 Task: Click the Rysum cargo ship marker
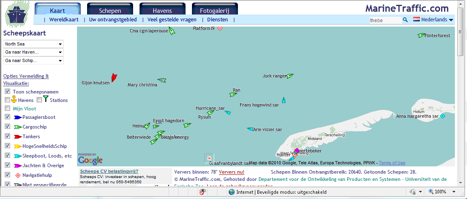click(x=211, y=112)
